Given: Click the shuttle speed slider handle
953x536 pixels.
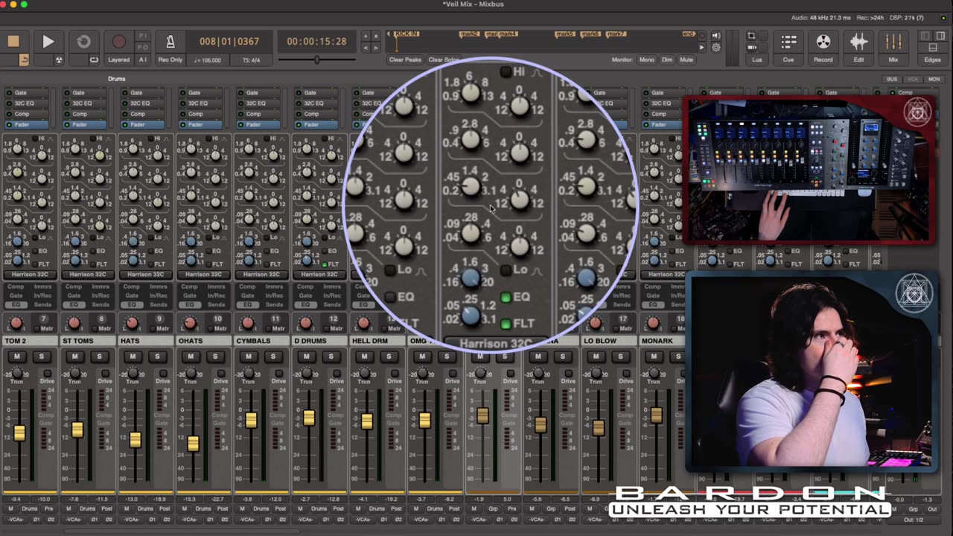Looking at the screenshot, I should tap(317, 60).
